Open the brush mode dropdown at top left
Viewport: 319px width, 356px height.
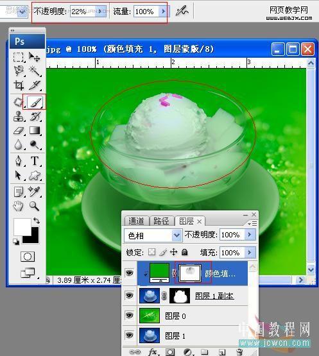pyautogui.click(x=22, y=11)
